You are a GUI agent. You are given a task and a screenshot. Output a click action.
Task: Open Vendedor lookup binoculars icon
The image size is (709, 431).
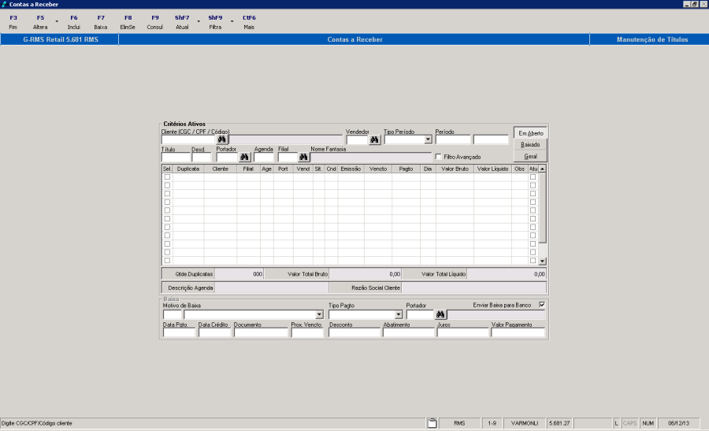[x=374, y=139]
